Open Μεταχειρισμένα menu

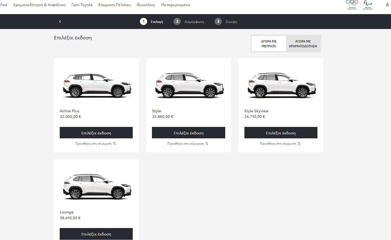(176, 5)
